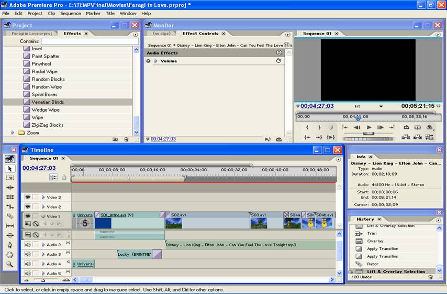Click the Razor entry in History

(x=373, y=264)
